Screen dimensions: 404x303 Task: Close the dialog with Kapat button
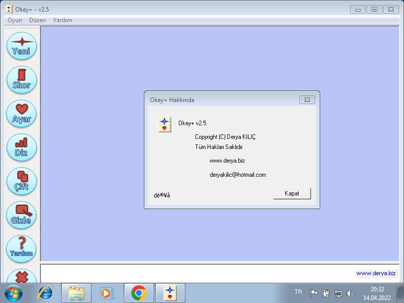tap(292, 193)
